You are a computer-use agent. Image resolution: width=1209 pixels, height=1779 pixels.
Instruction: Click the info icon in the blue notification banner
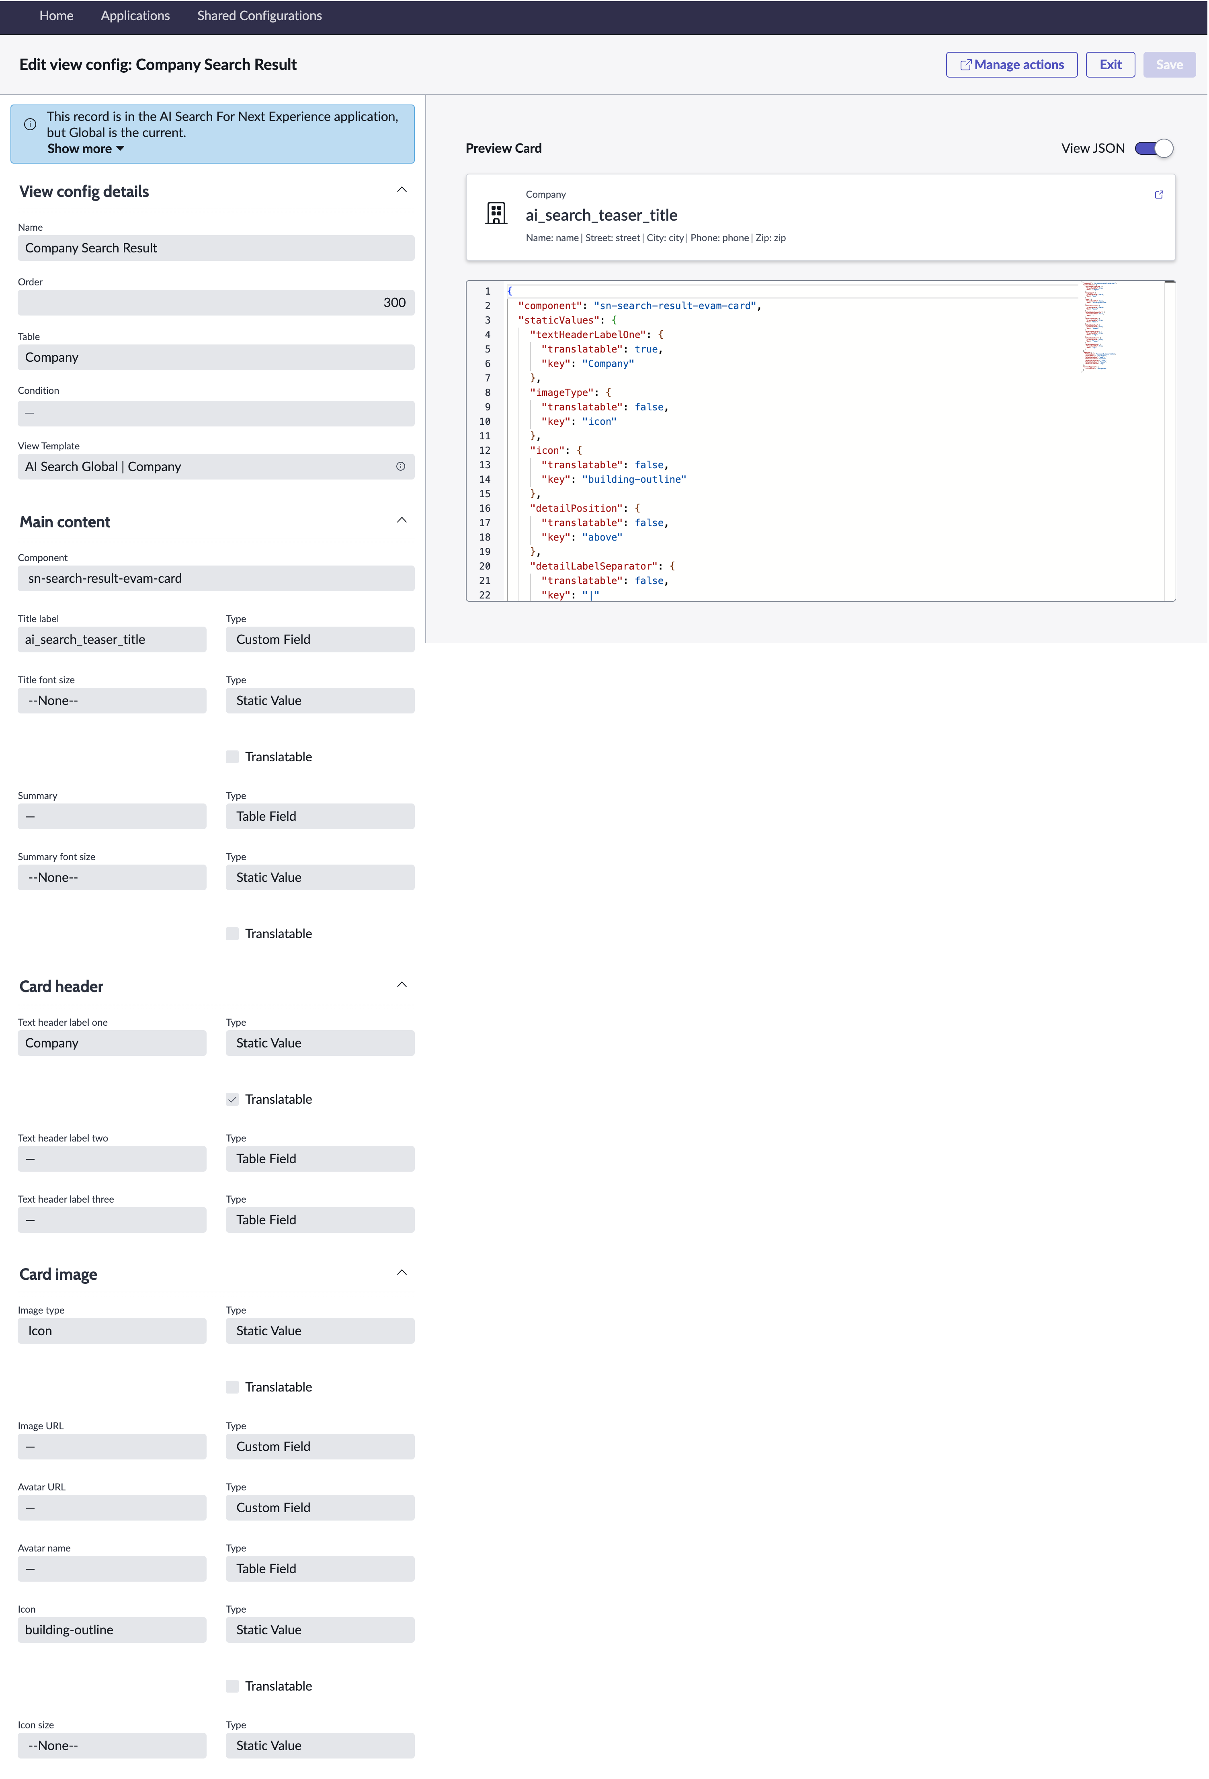tap(30, 124)
